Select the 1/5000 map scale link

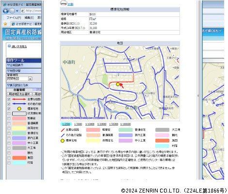click(x=78, y=124)
